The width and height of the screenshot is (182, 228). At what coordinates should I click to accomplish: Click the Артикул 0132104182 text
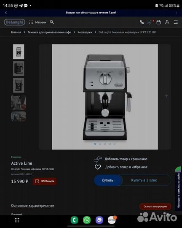click(21, 174)
